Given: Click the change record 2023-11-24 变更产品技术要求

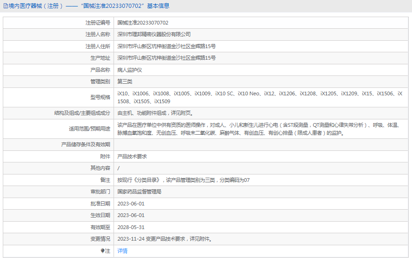Looking at the screenshot, I should (165, 239).
